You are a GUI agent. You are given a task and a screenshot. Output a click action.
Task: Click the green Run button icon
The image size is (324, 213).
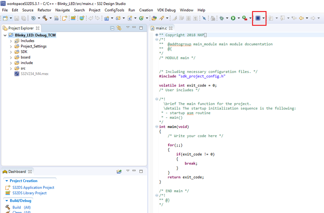point(233,18)
